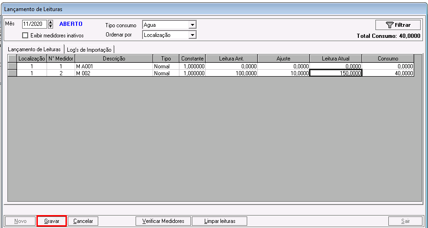
Task: Select row marker for M A001
Action: tap(12, 66)
